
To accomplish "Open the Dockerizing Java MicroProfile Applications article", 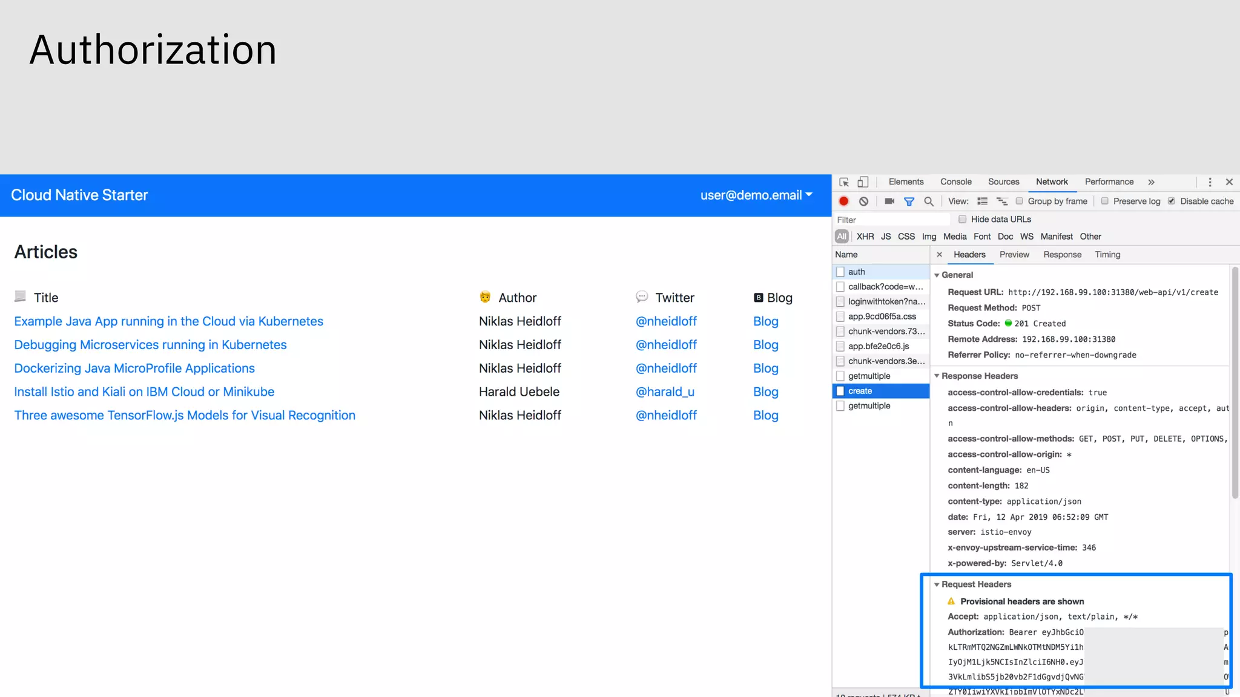I will [134, 368].
